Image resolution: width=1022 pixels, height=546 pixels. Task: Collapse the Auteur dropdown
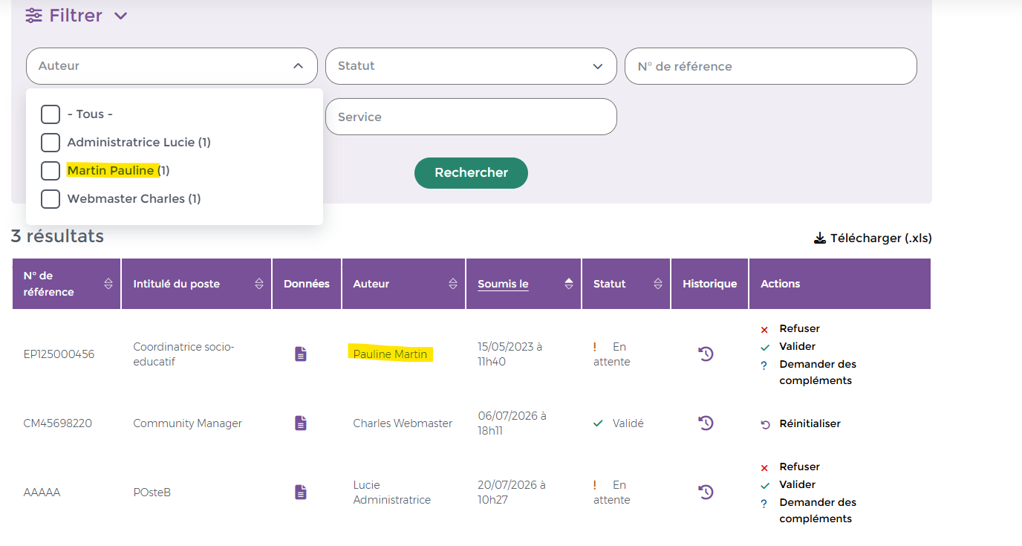(x=298, y=66)
